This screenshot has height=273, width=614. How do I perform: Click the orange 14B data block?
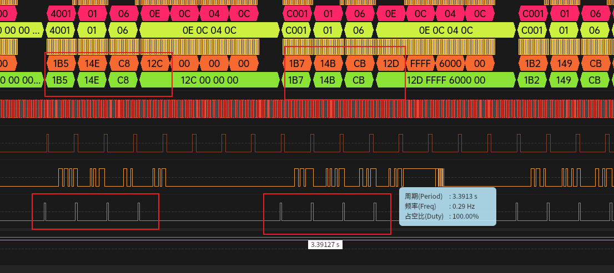tap(328, 64)
